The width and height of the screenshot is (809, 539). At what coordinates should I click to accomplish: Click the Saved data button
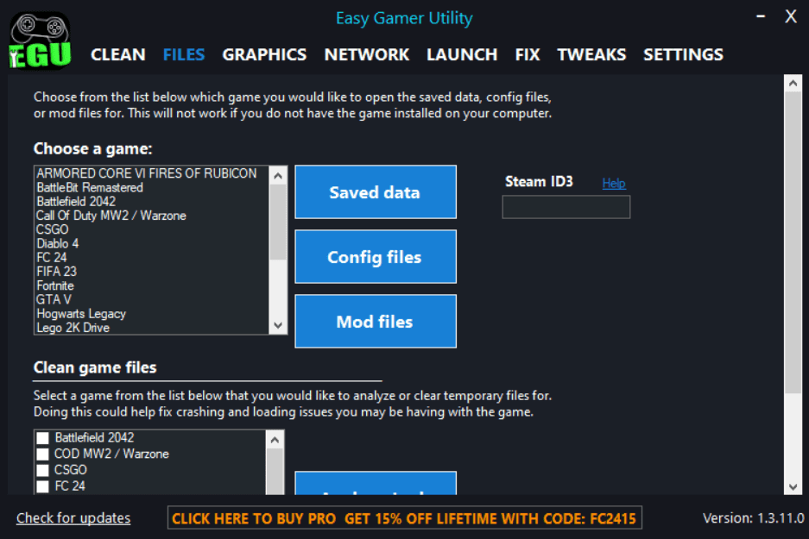click(376, 192)
